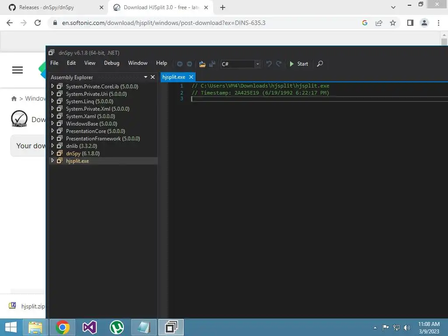Expand PresentationFramework tree node
448x336 pixels.
pyautogui.click(x=52, y=138)
